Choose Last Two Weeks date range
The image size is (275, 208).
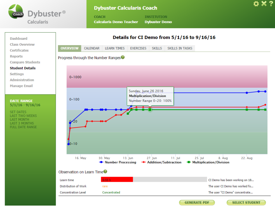[23, 116]
